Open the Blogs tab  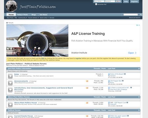tap(34, 15)
